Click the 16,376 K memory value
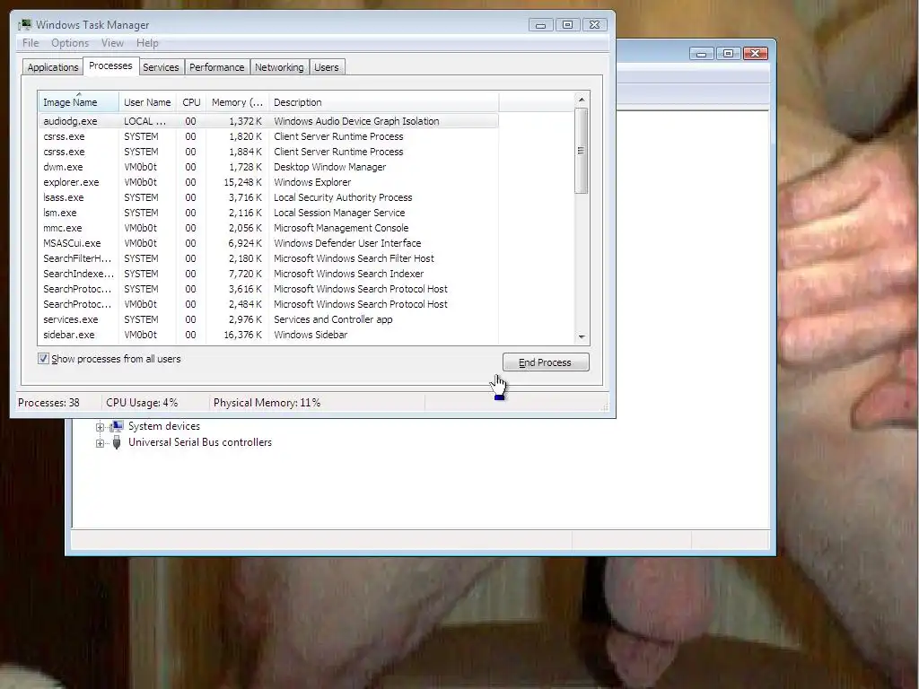Image resolution: width=919 pixels, height=689 pixels. (x=242, y=335)
